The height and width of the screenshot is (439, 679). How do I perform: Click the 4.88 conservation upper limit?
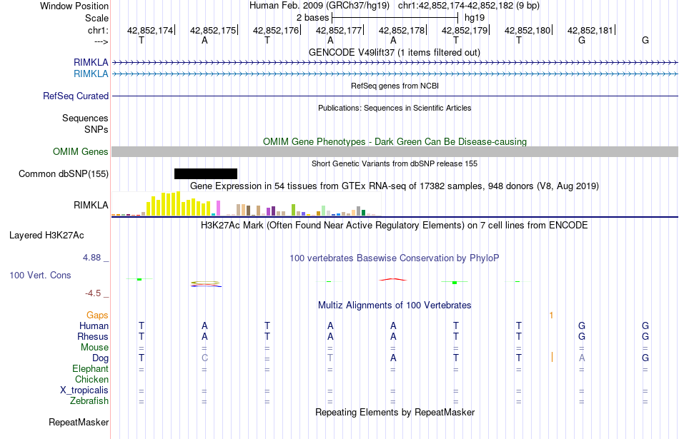tap(91, 258)
